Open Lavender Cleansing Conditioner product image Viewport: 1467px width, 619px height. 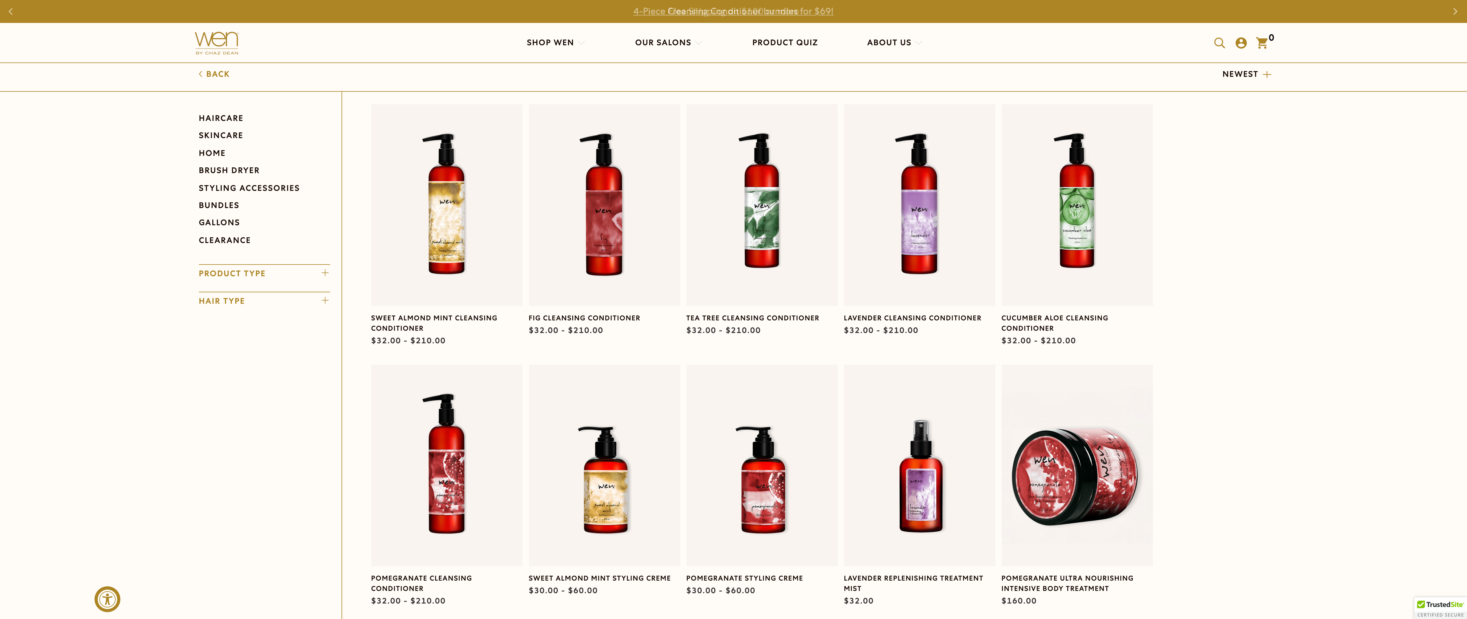919,205
